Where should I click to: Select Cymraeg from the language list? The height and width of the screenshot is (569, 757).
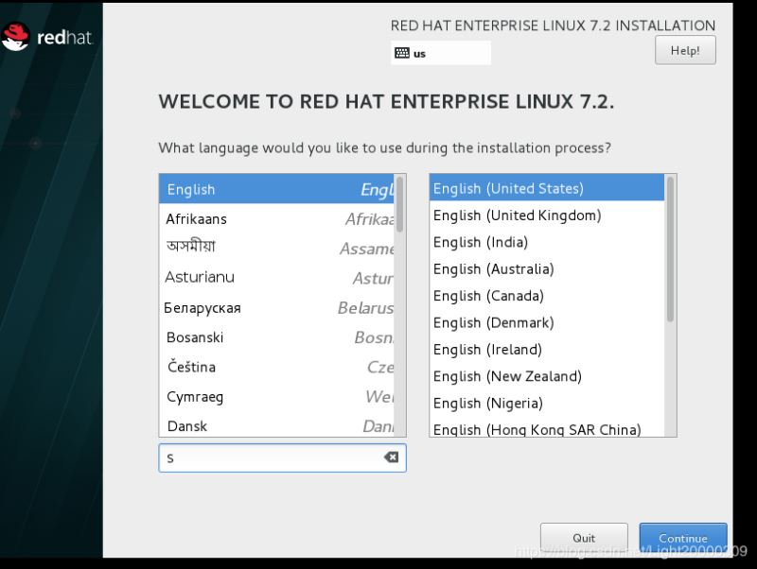click(195, 397)
